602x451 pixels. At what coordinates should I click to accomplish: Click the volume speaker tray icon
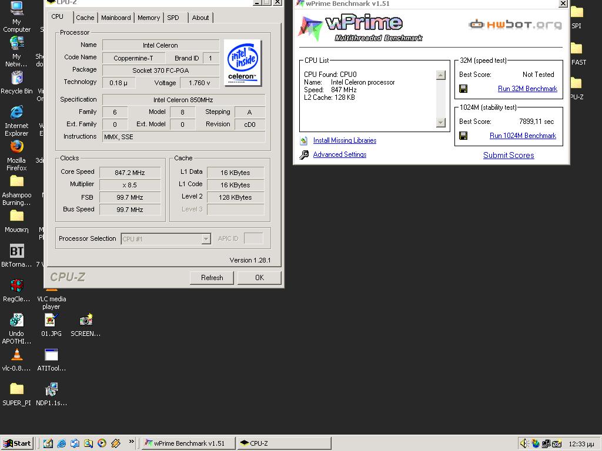(524, 444)
